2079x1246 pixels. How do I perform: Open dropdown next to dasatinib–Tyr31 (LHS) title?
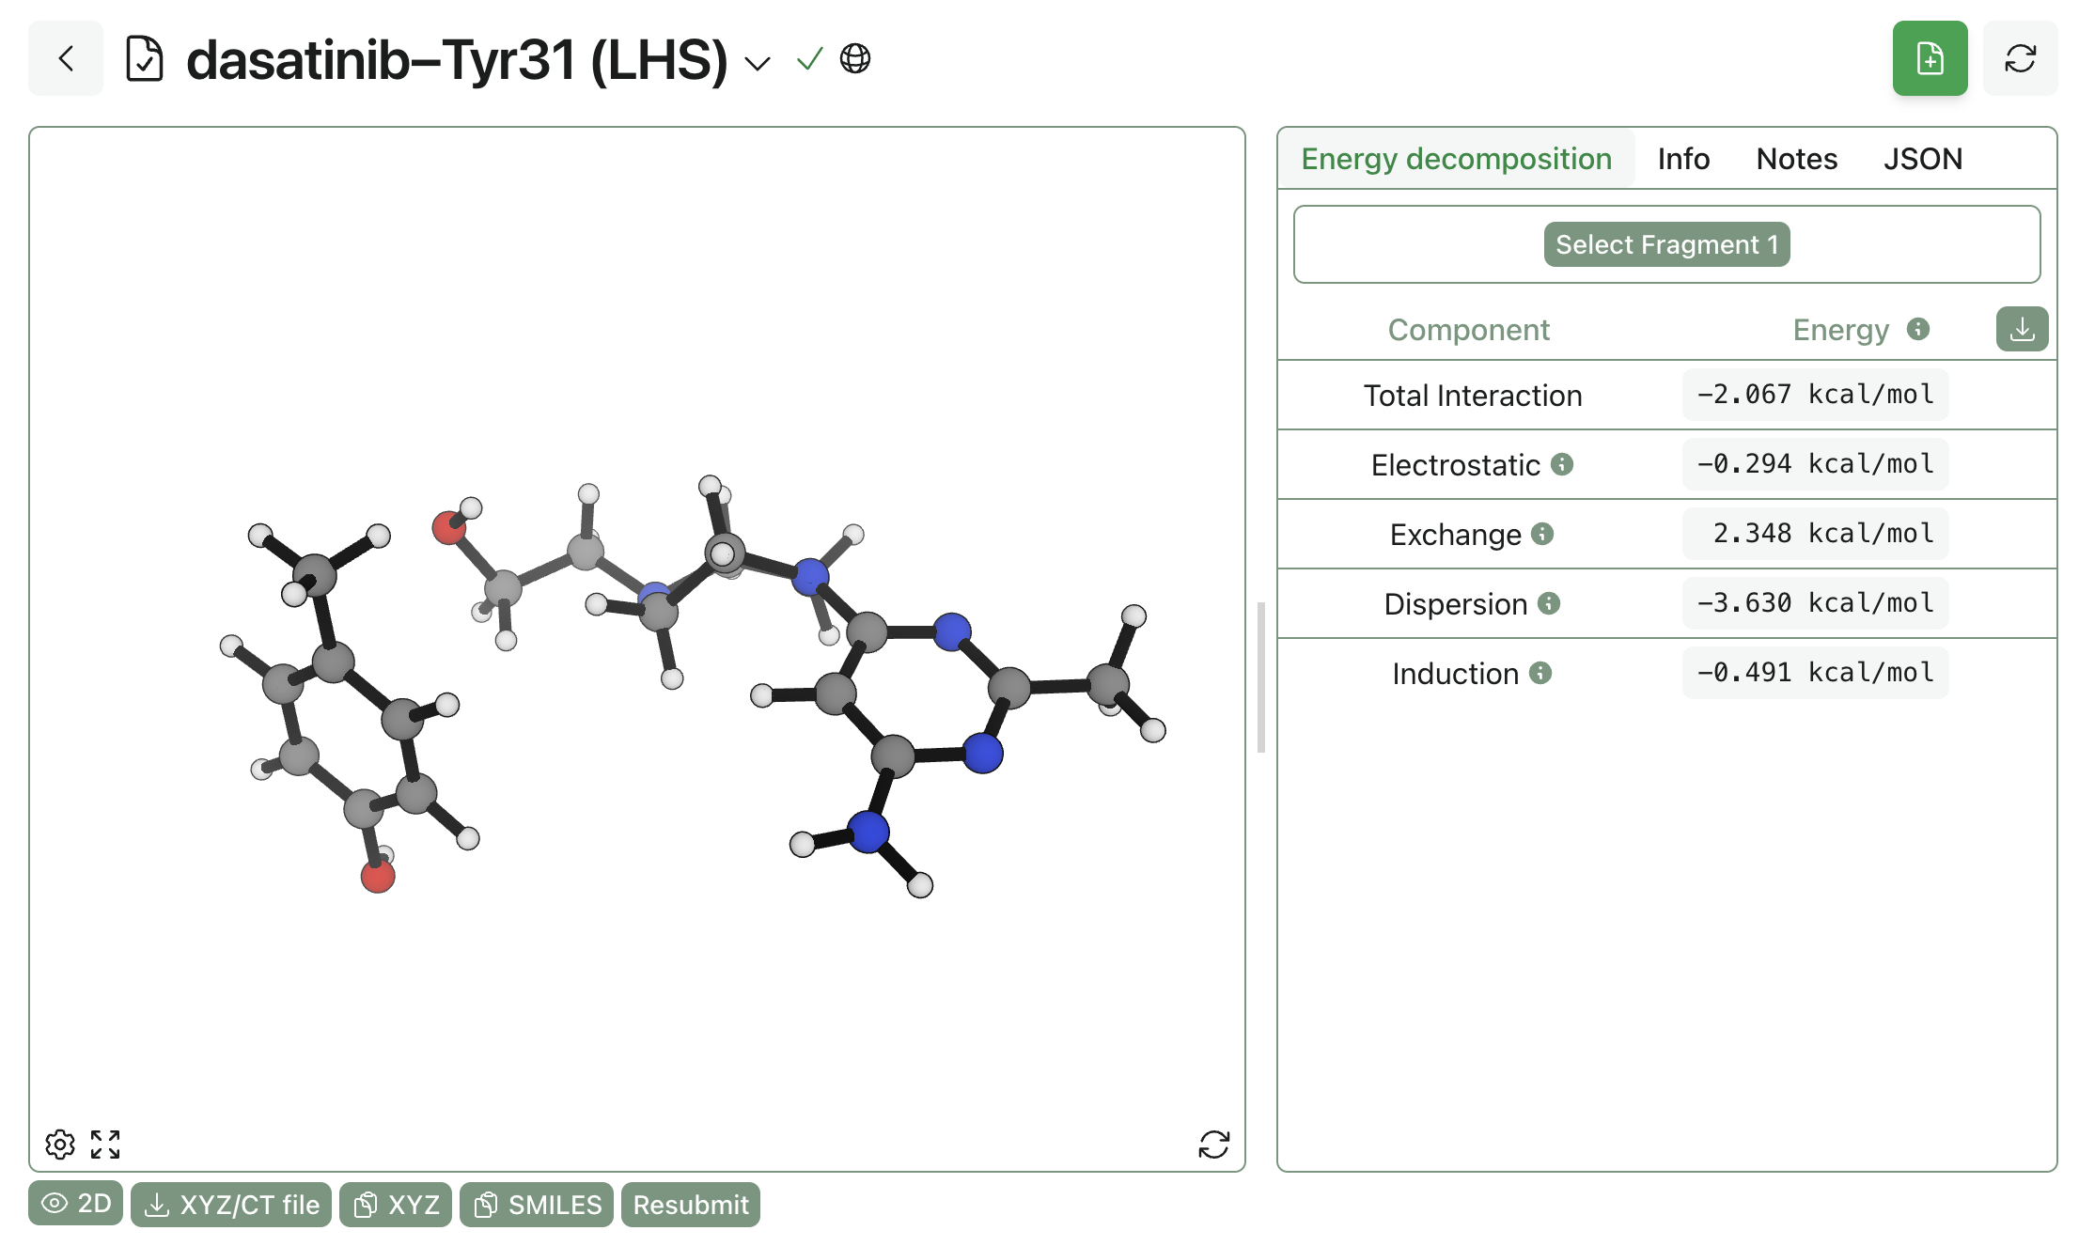[758, 63]
